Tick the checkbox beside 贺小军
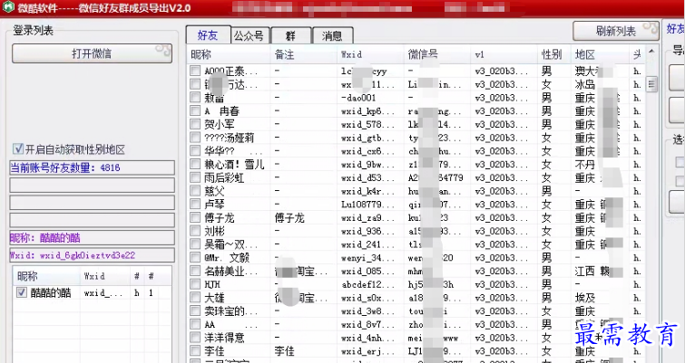The image size is (685, 363). (x=195, y=124)
